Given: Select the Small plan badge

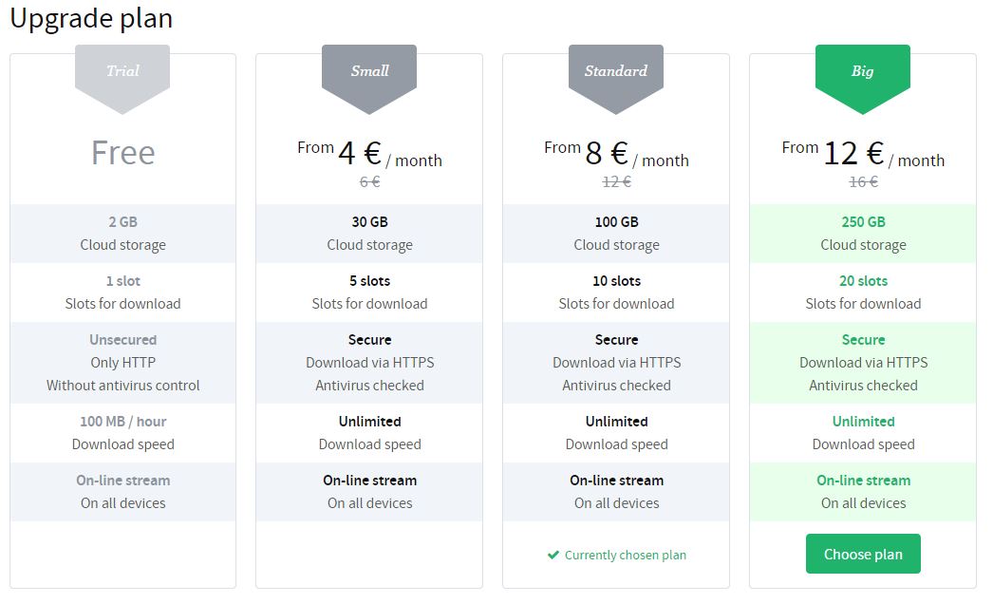Looking at the screenshot, I should click(x=369, y=73).
